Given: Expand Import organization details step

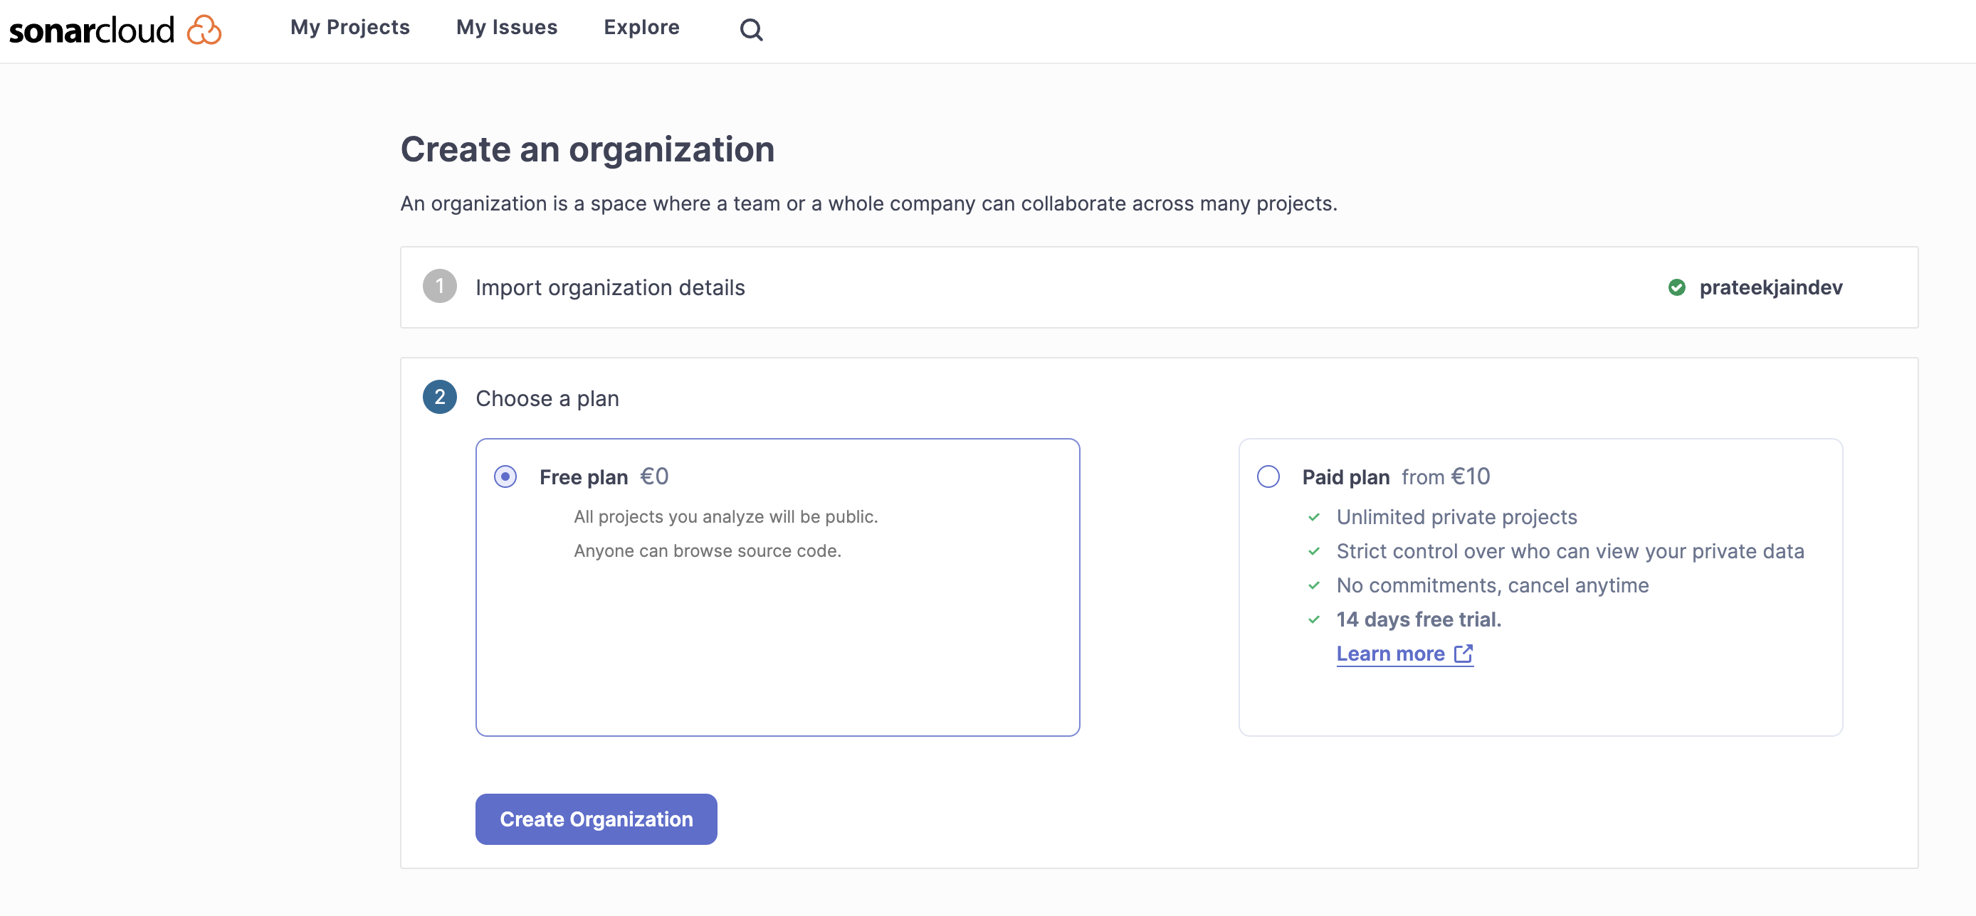Looking at the screenshot, I should pyautogui.click(x=1159, y=287).
